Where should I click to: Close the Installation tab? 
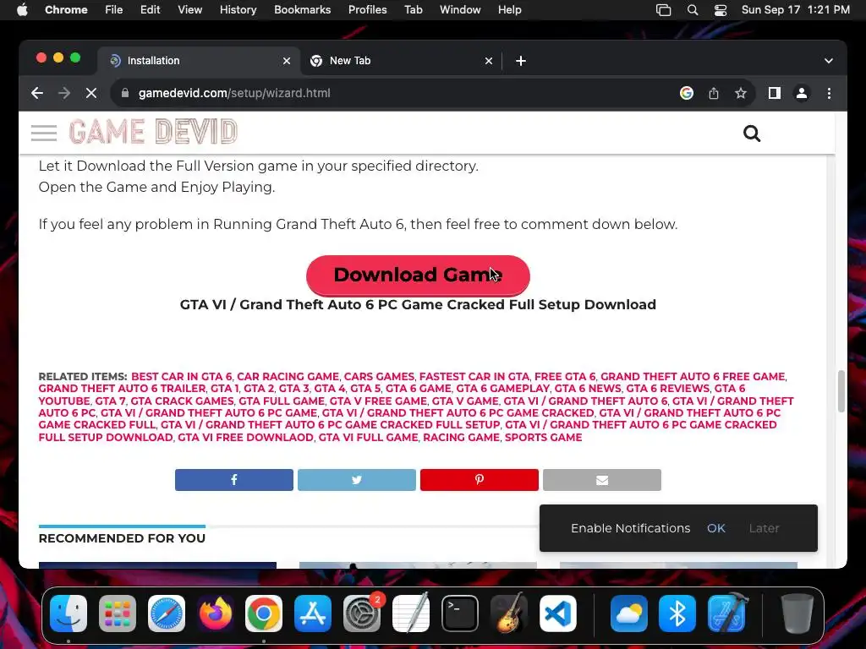point(287,61)
